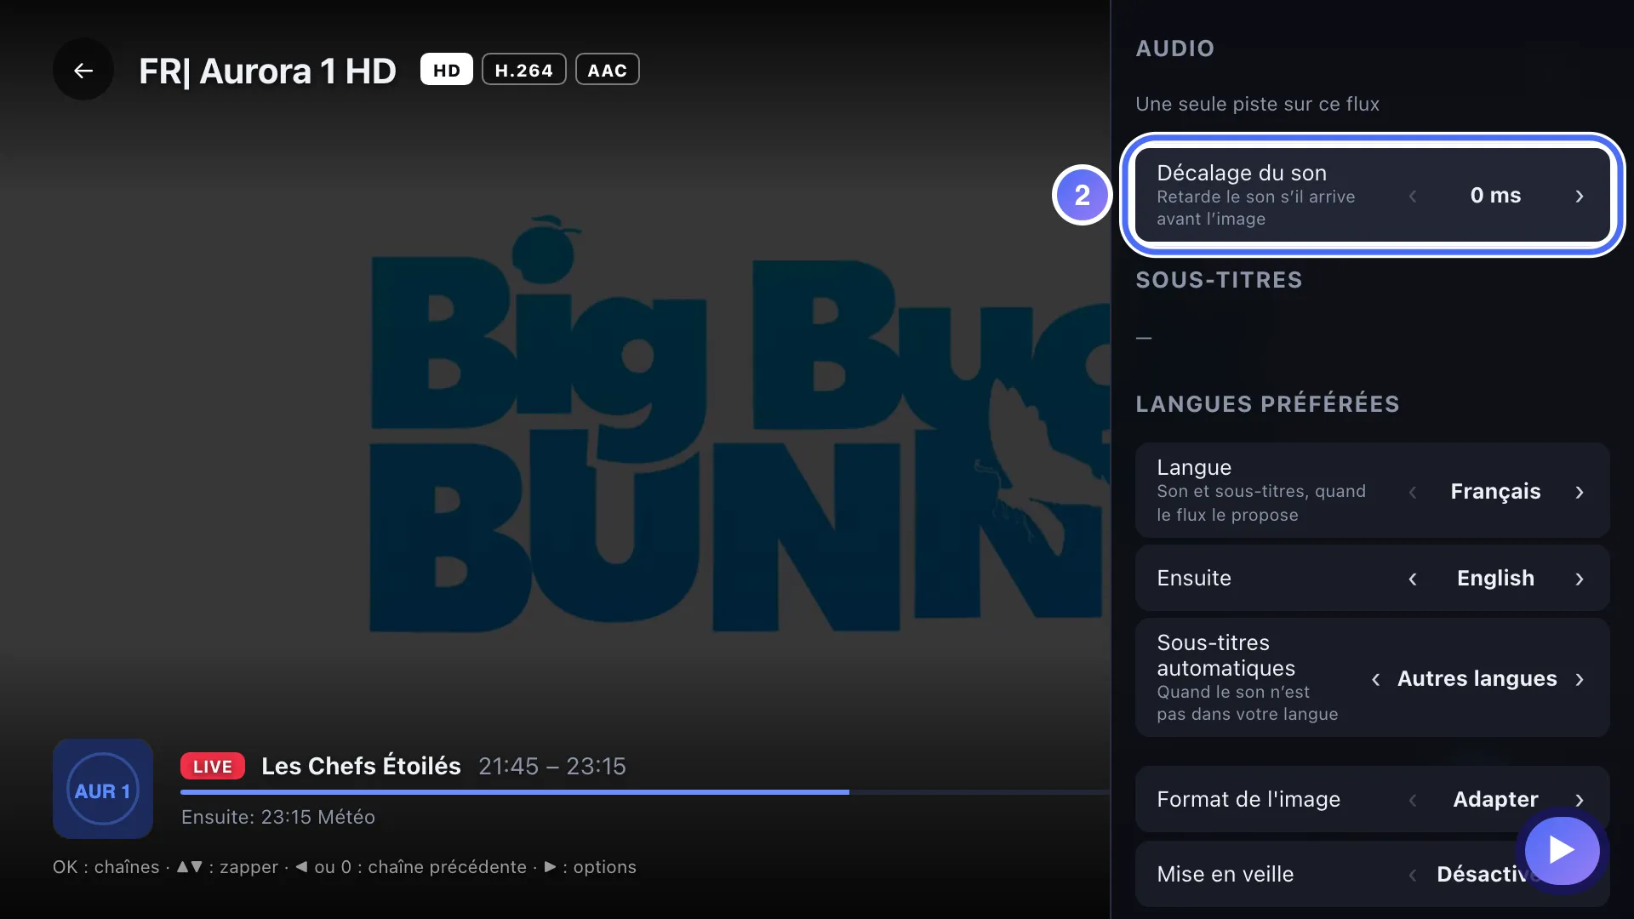Decrease Décalage du son delay
This screenshot has height=919, width=1634.
click(1413, 197)
